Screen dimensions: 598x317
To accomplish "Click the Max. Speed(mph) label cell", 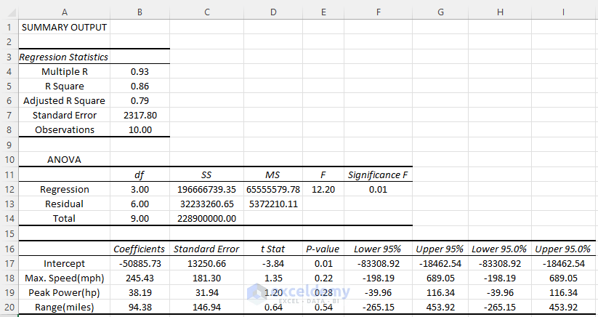I will tap(65, 278).
